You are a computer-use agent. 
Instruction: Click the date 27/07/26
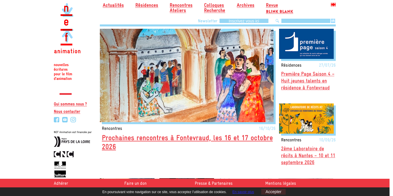coord(327,65)
